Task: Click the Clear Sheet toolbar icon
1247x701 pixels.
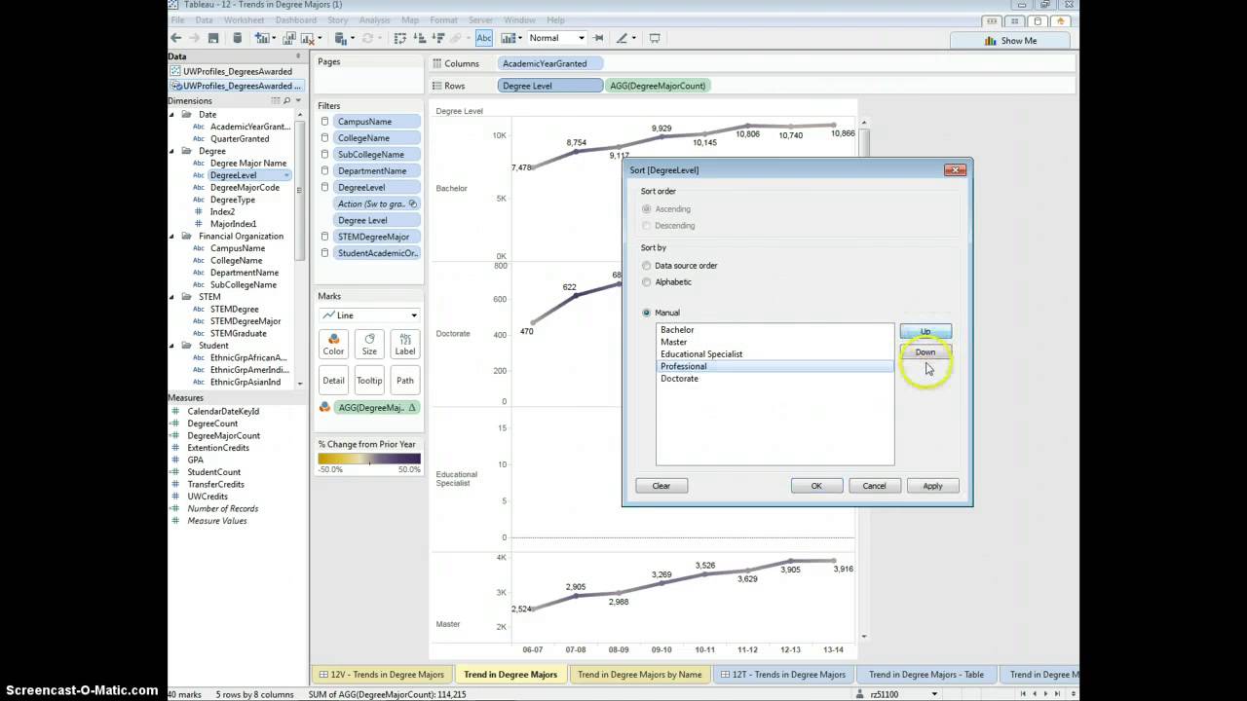Action: point(309,38)
